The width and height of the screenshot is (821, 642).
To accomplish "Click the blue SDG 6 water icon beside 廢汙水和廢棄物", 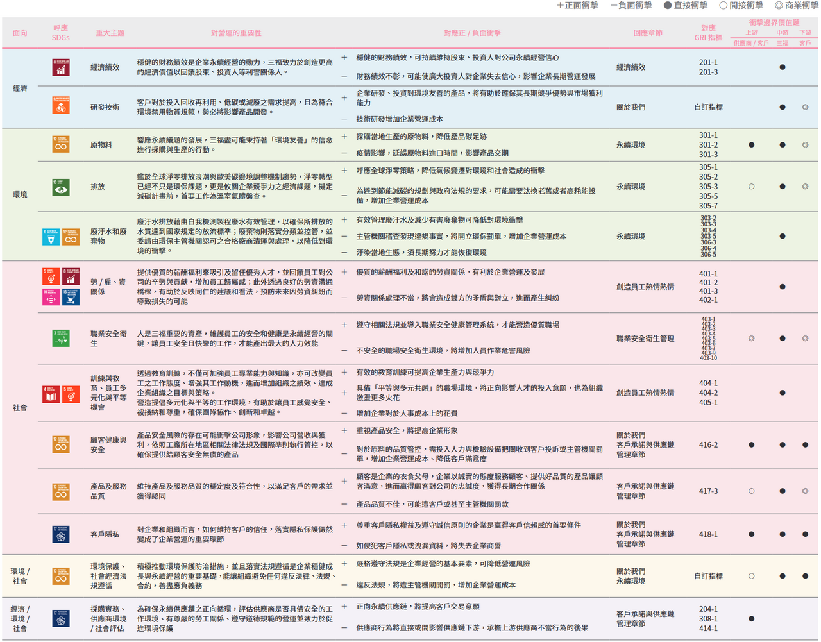I will click(51, 237).
